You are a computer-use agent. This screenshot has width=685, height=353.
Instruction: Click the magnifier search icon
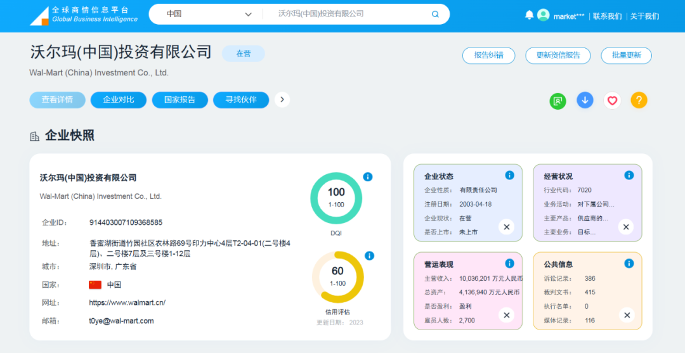coord(435,14)
